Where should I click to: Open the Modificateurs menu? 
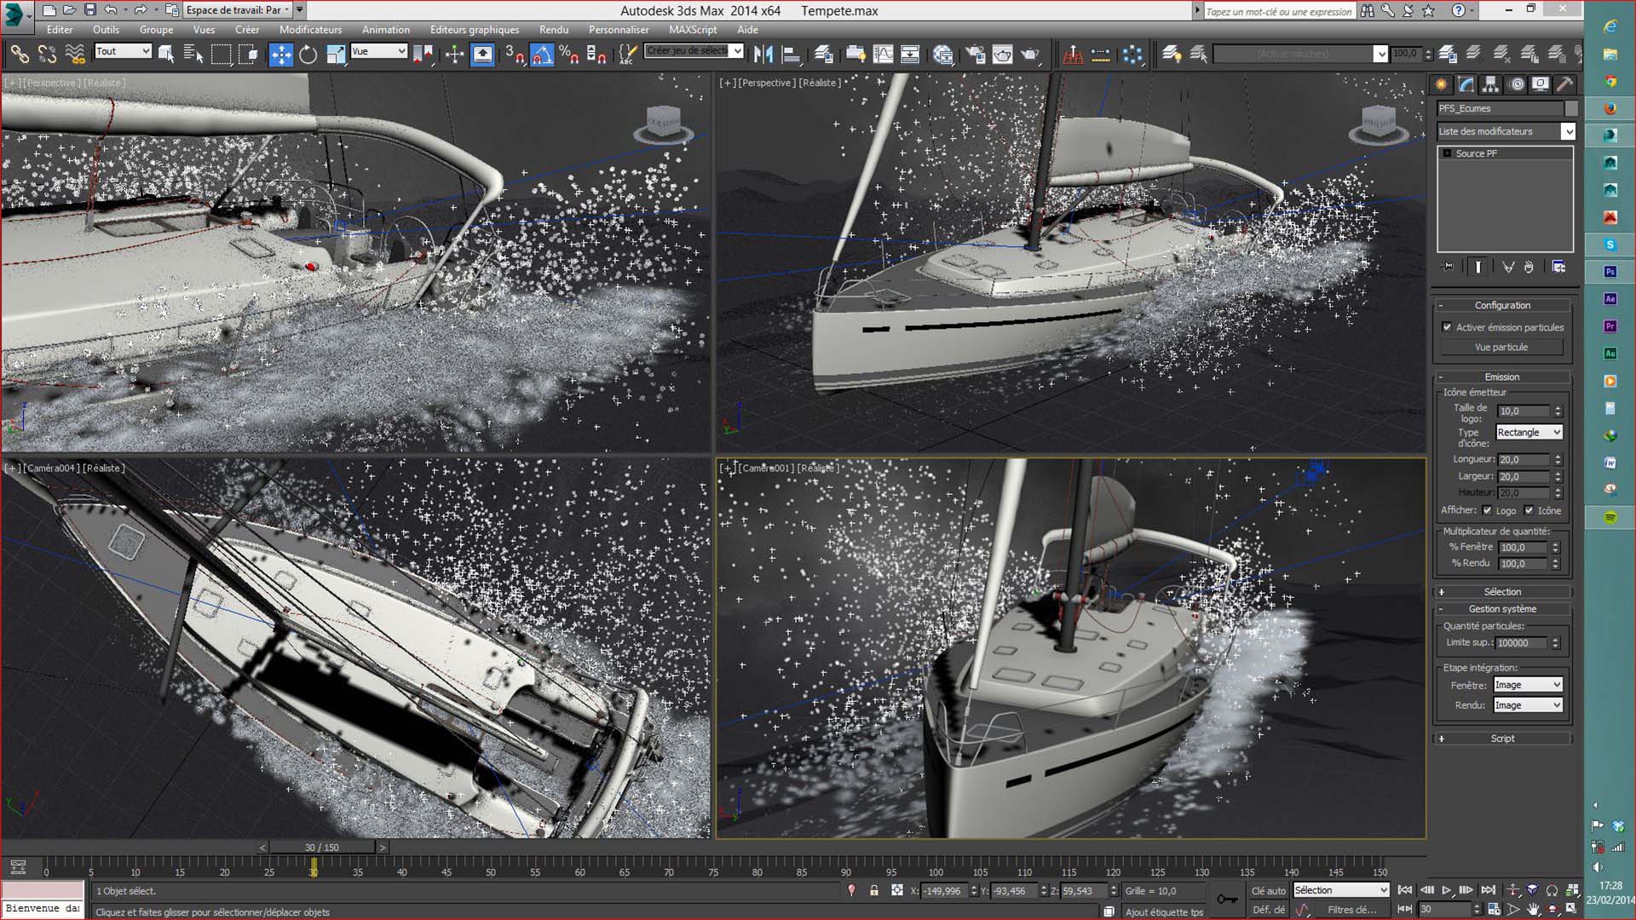(310, 29)
